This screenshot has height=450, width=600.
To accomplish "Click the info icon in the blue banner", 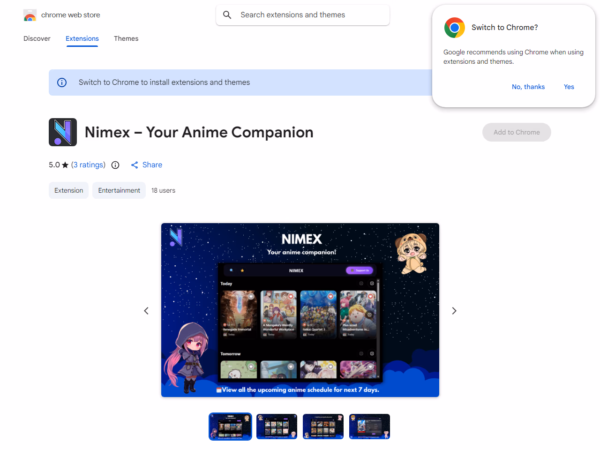I will 62,82.
